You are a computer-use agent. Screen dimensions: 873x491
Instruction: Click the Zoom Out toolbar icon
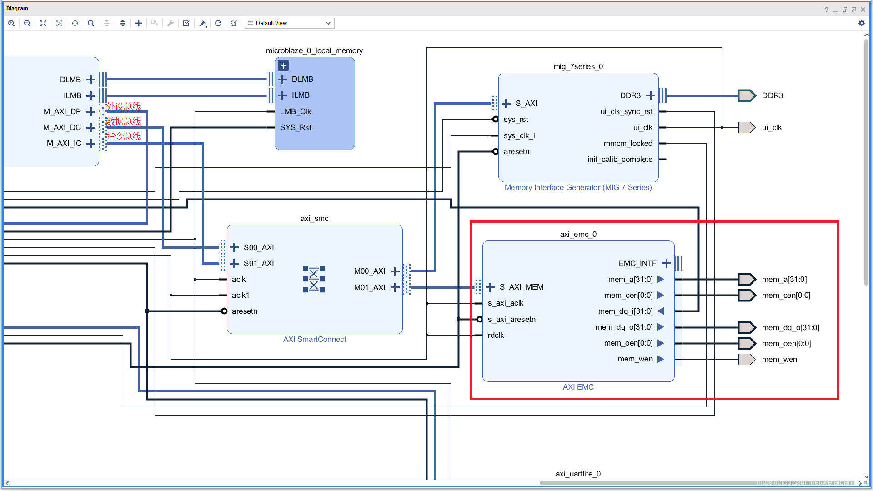tap(27, 23)
